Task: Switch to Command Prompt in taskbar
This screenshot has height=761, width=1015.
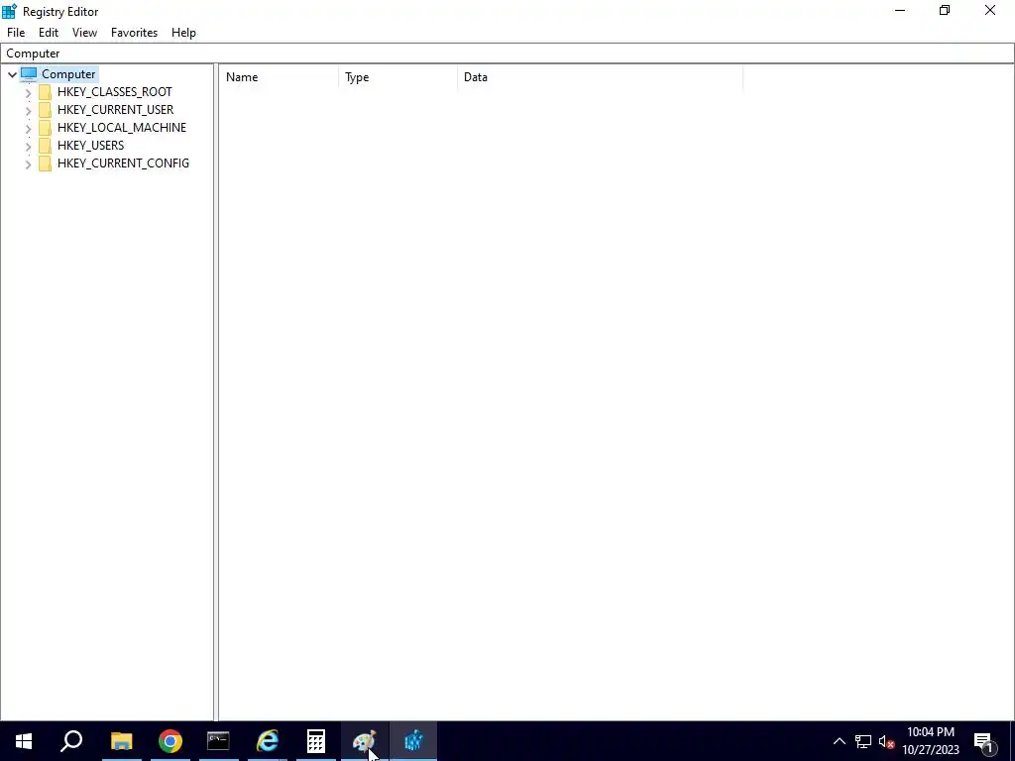Action: tap(218, 741)
